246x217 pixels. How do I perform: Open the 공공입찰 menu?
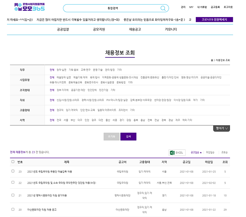point(63,30)
